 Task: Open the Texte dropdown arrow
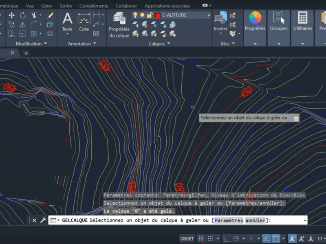coord(67,34)
